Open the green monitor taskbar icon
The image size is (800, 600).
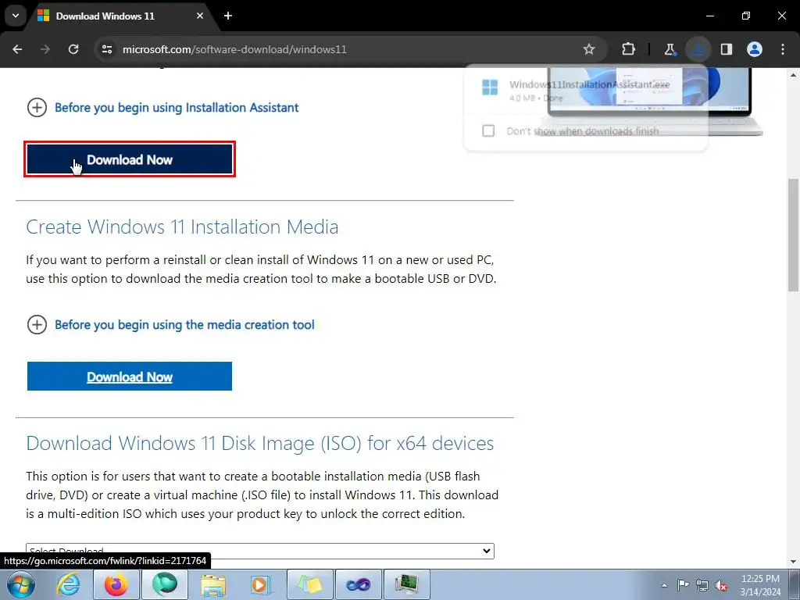(406, 584)
